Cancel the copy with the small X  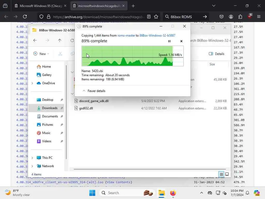pyautogui.click(x=181, y=41)
